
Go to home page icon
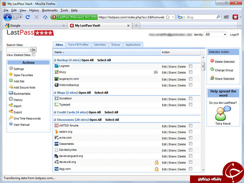point(45,17)
